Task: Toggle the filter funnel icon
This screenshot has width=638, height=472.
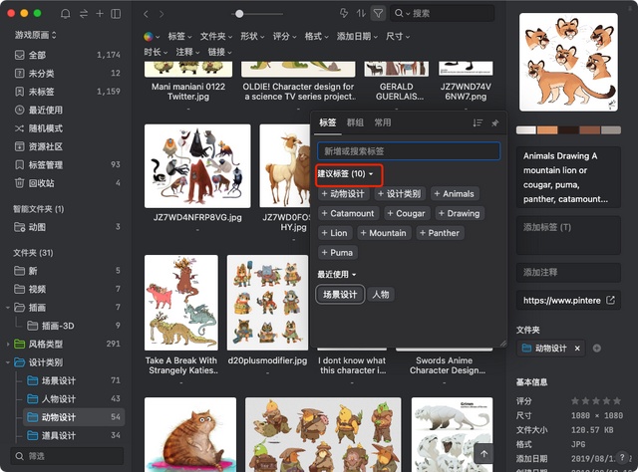Action: point(378,13)
